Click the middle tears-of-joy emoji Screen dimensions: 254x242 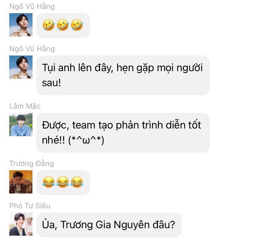[63, 182]
